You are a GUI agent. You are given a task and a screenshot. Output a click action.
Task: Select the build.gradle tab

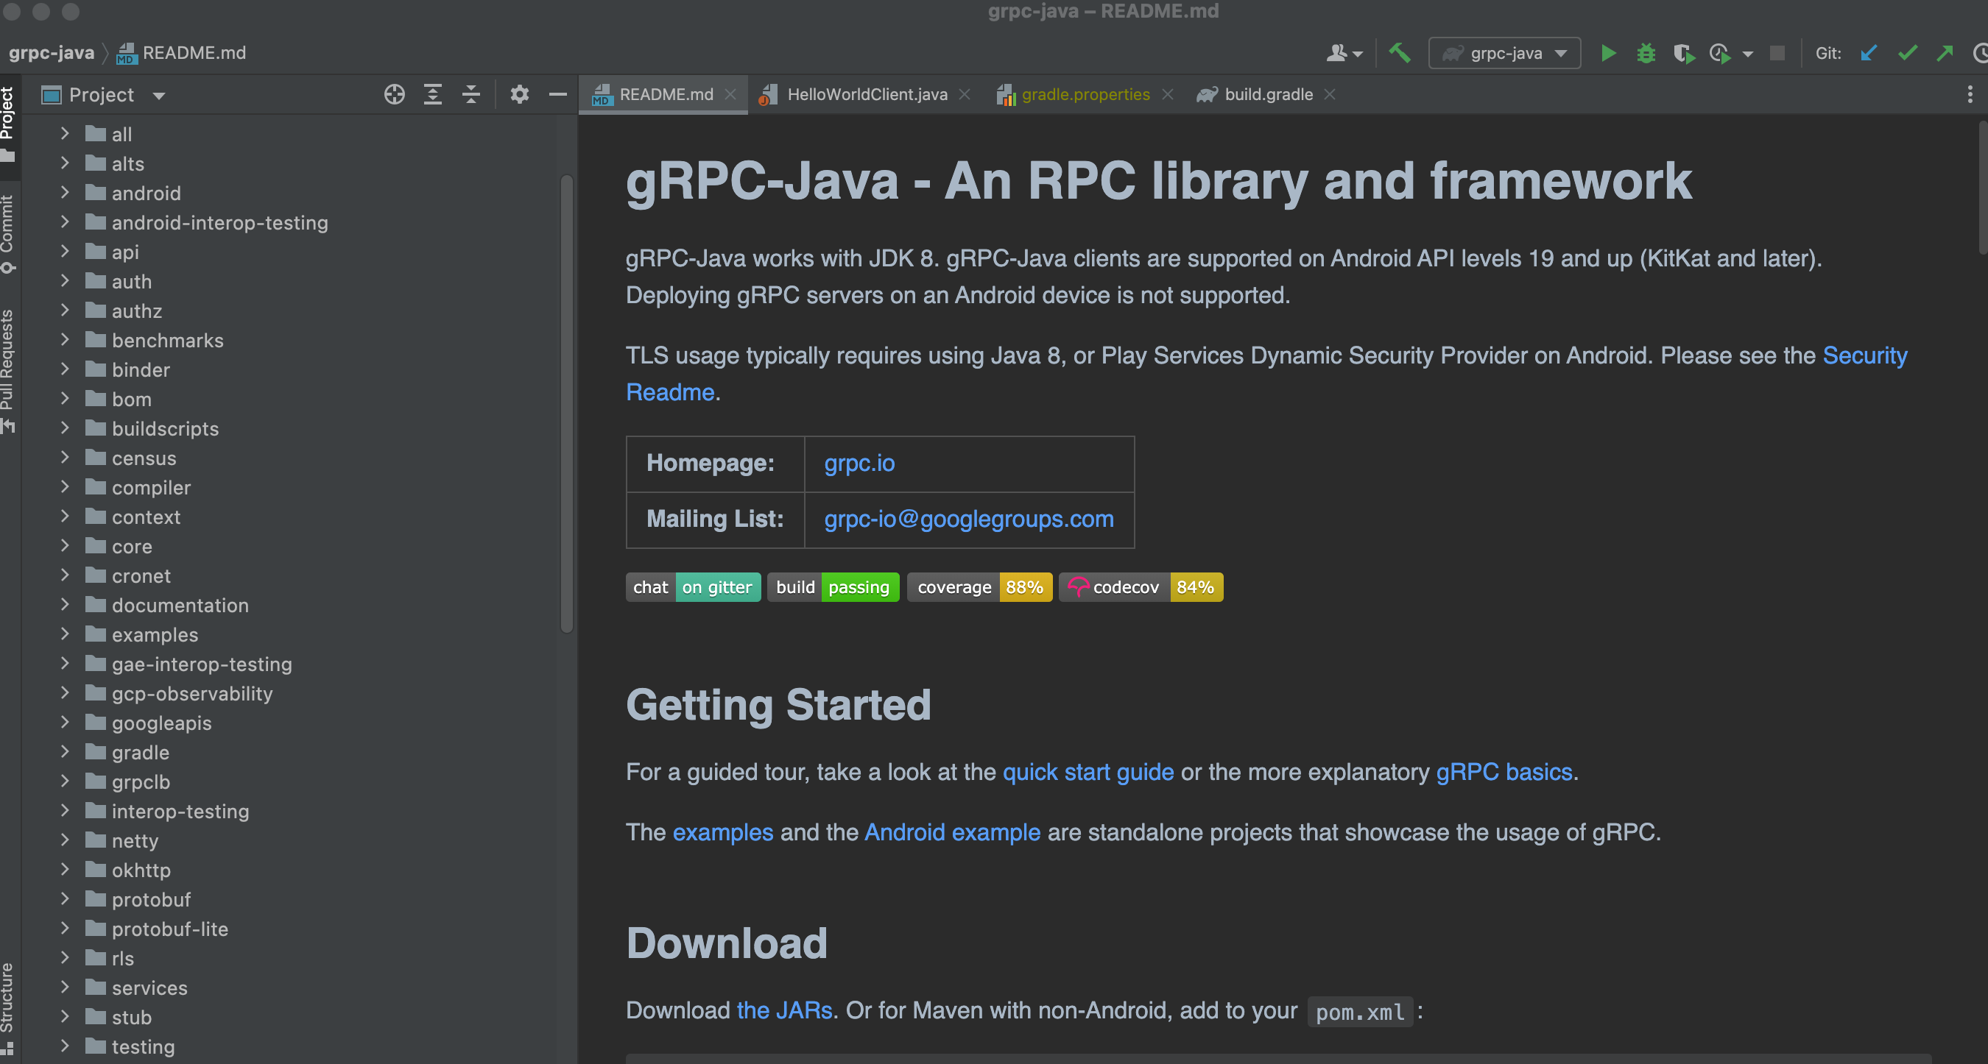1265,93
